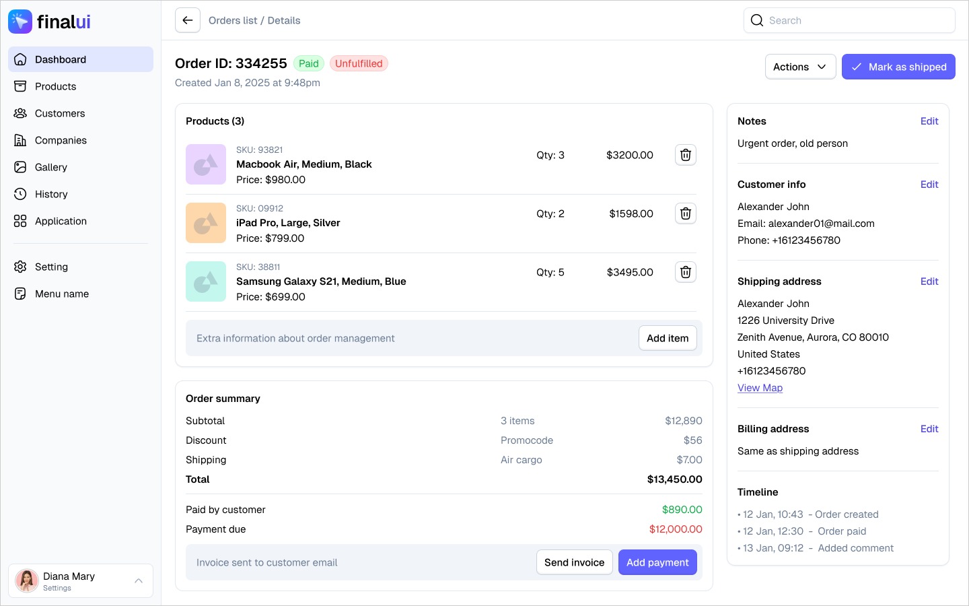This screenshot has width=969, height=606.
Task: Click Add payment
Action: pyautogui.click(x=657, y=562)
